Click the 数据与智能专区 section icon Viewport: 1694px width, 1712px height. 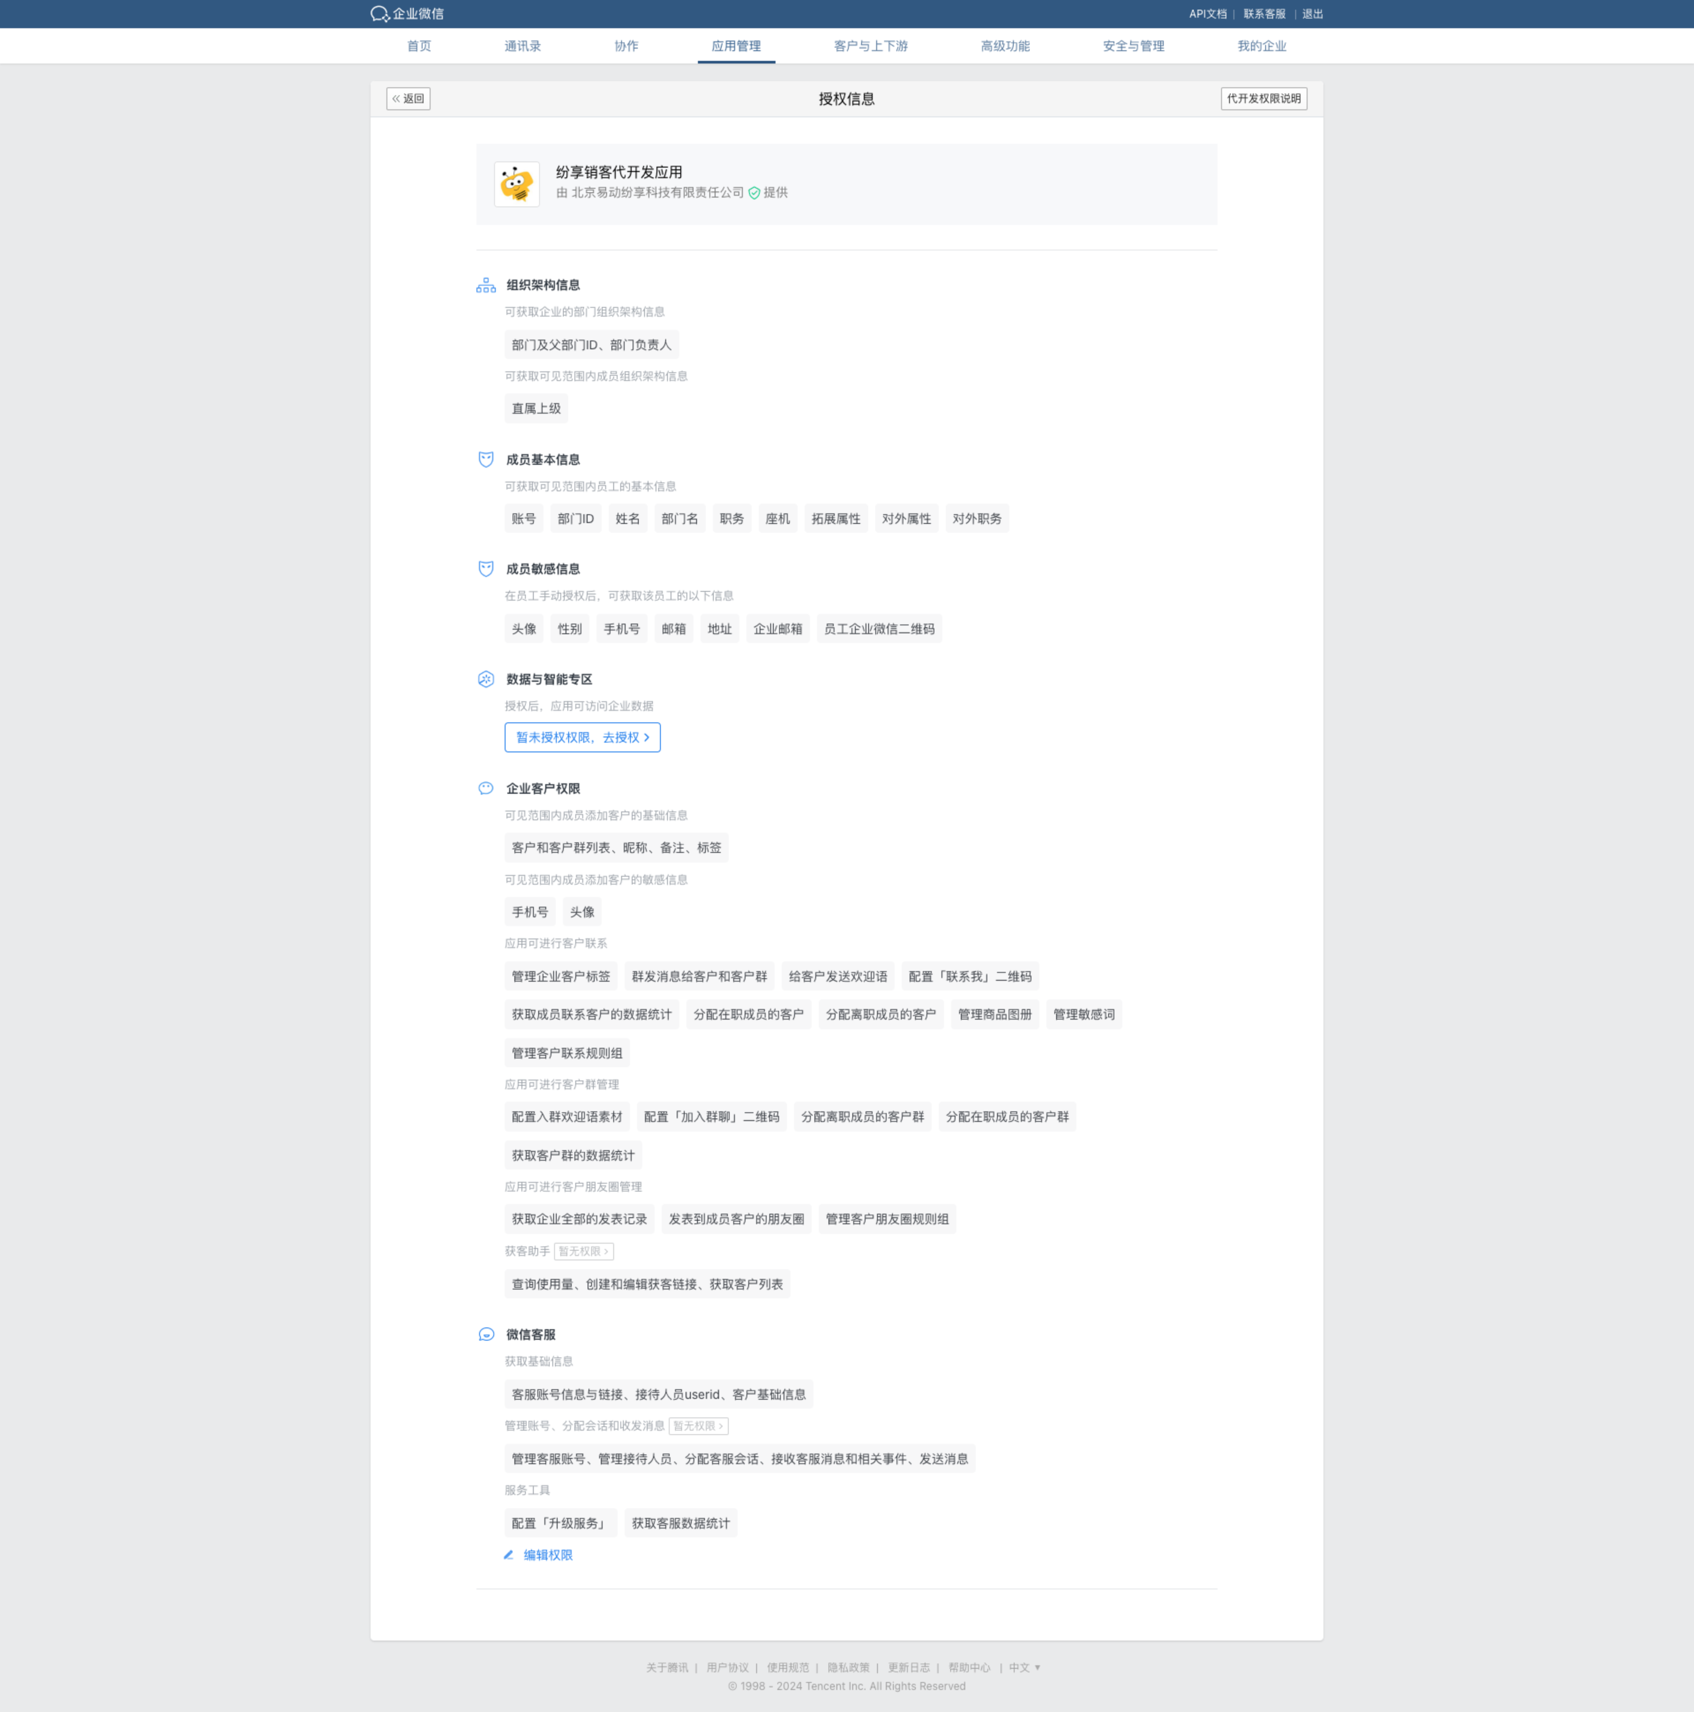tap(486, 679)
